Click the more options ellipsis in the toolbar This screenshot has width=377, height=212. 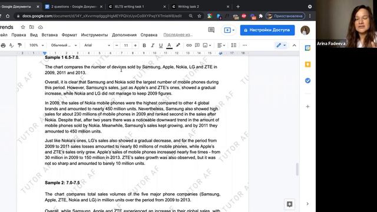[244, 45]
